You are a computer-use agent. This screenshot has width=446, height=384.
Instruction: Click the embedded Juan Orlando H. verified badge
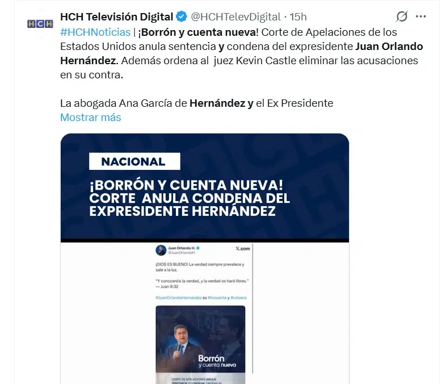point(198,248)
